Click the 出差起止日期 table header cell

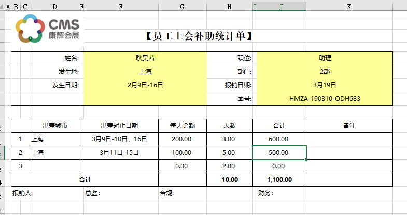point(119,125)
